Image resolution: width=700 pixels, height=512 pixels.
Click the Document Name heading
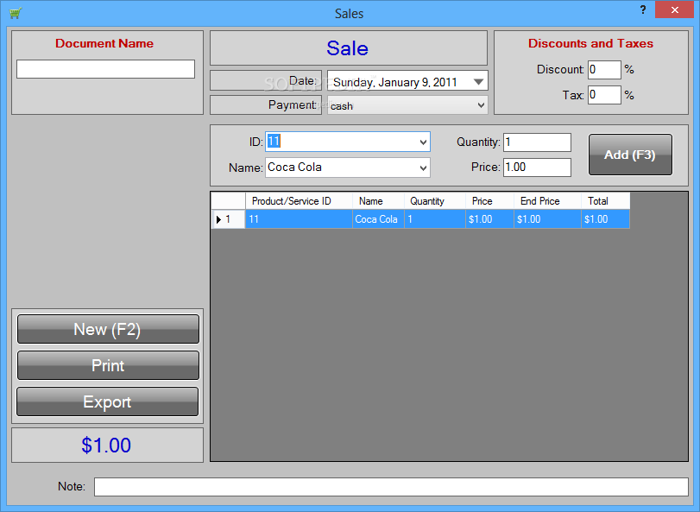pyautogui.click(x=104, y=44)
